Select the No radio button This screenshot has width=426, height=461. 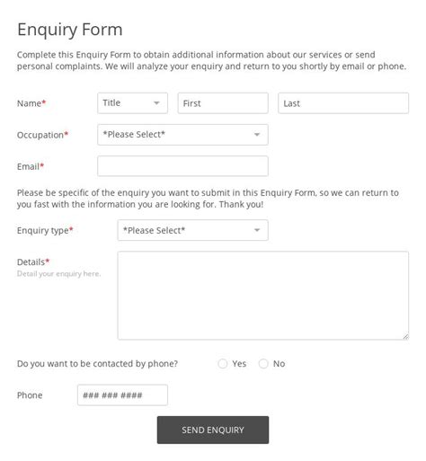pos(263,364)
